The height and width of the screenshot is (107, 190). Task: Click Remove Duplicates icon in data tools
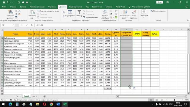pyautogui.click(x=111, y=14)
